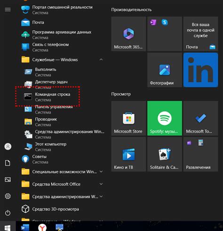Expand Средства Microsoft Office chevron
Image resolution: width=223 pixels, height=231 pixels.
click(101, 184)
